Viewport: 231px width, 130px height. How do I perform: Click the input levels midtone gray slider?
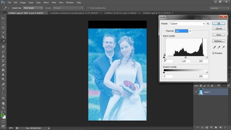click(186, 57)
